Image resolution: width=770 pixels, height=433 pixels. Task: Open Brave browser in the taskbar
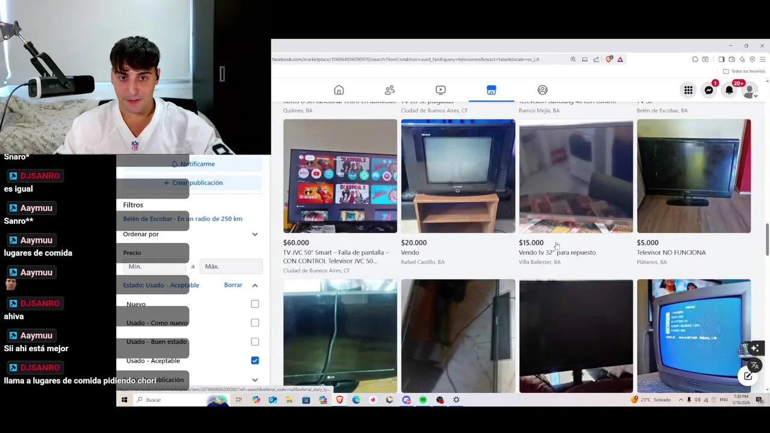click(339, 400)
